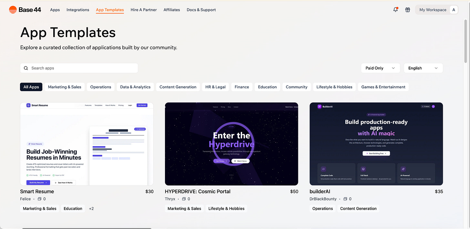Open Hire A Partner page

144,10
